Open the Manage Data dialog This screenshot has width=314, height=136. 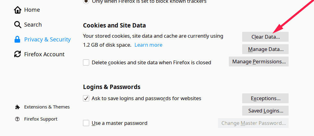265,49
